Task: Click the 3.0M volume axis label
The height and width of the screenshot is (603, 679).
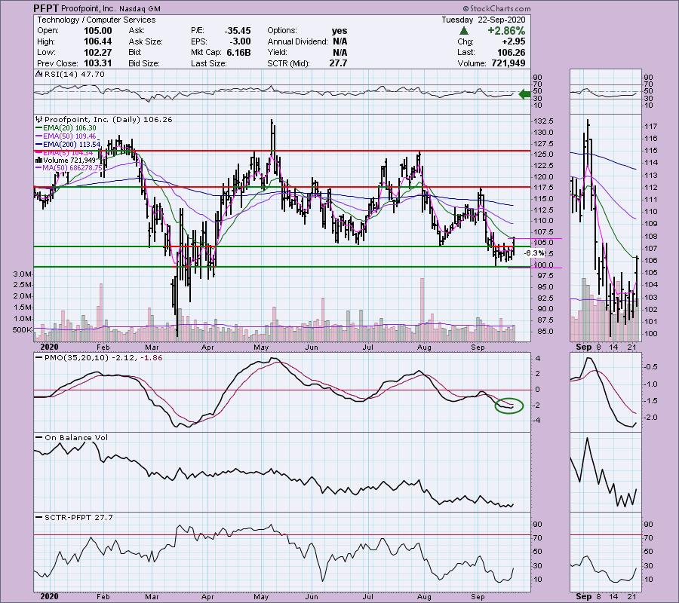Action: pyautogui.click(x=22, y=274)
